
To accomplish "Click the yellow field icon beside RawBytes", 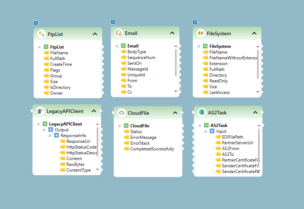I will 62,164.
